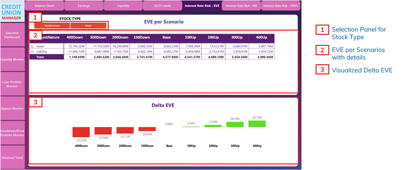Click the 400Down red bar in chart
Image resolution: width=403 pixels, height=170 pixels.
[81, 132]
